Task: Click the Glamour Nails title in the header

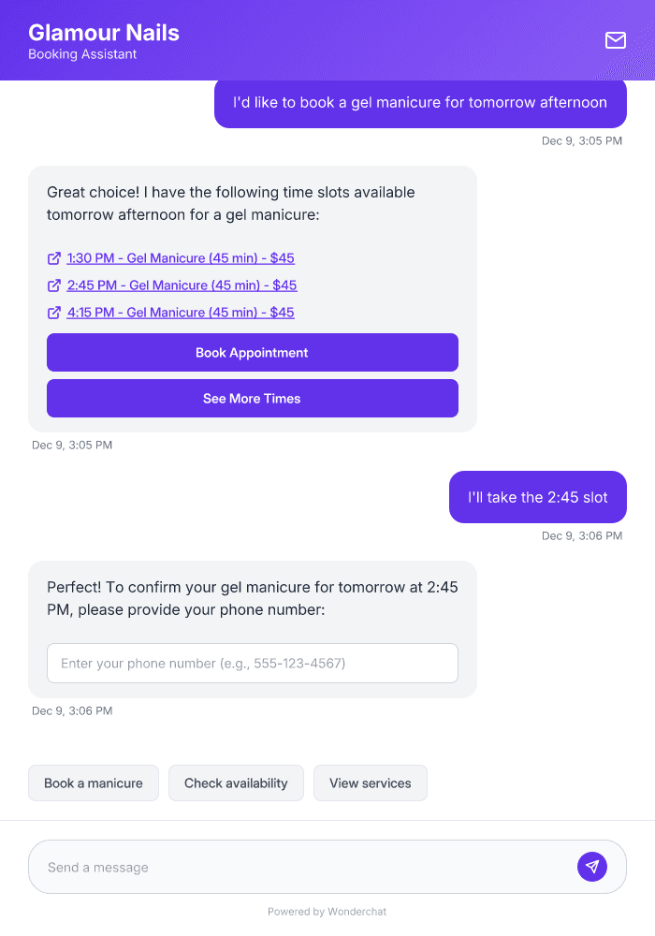Action: point(104,32)
